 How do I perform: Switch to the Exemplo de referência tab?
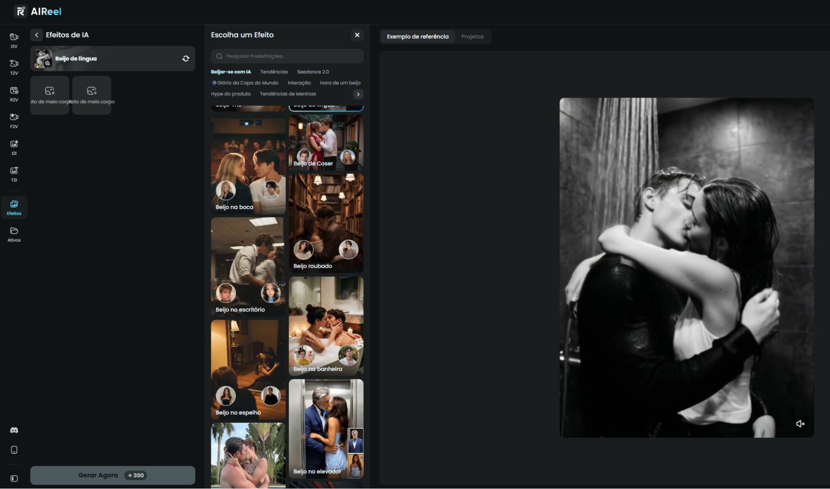418,37
